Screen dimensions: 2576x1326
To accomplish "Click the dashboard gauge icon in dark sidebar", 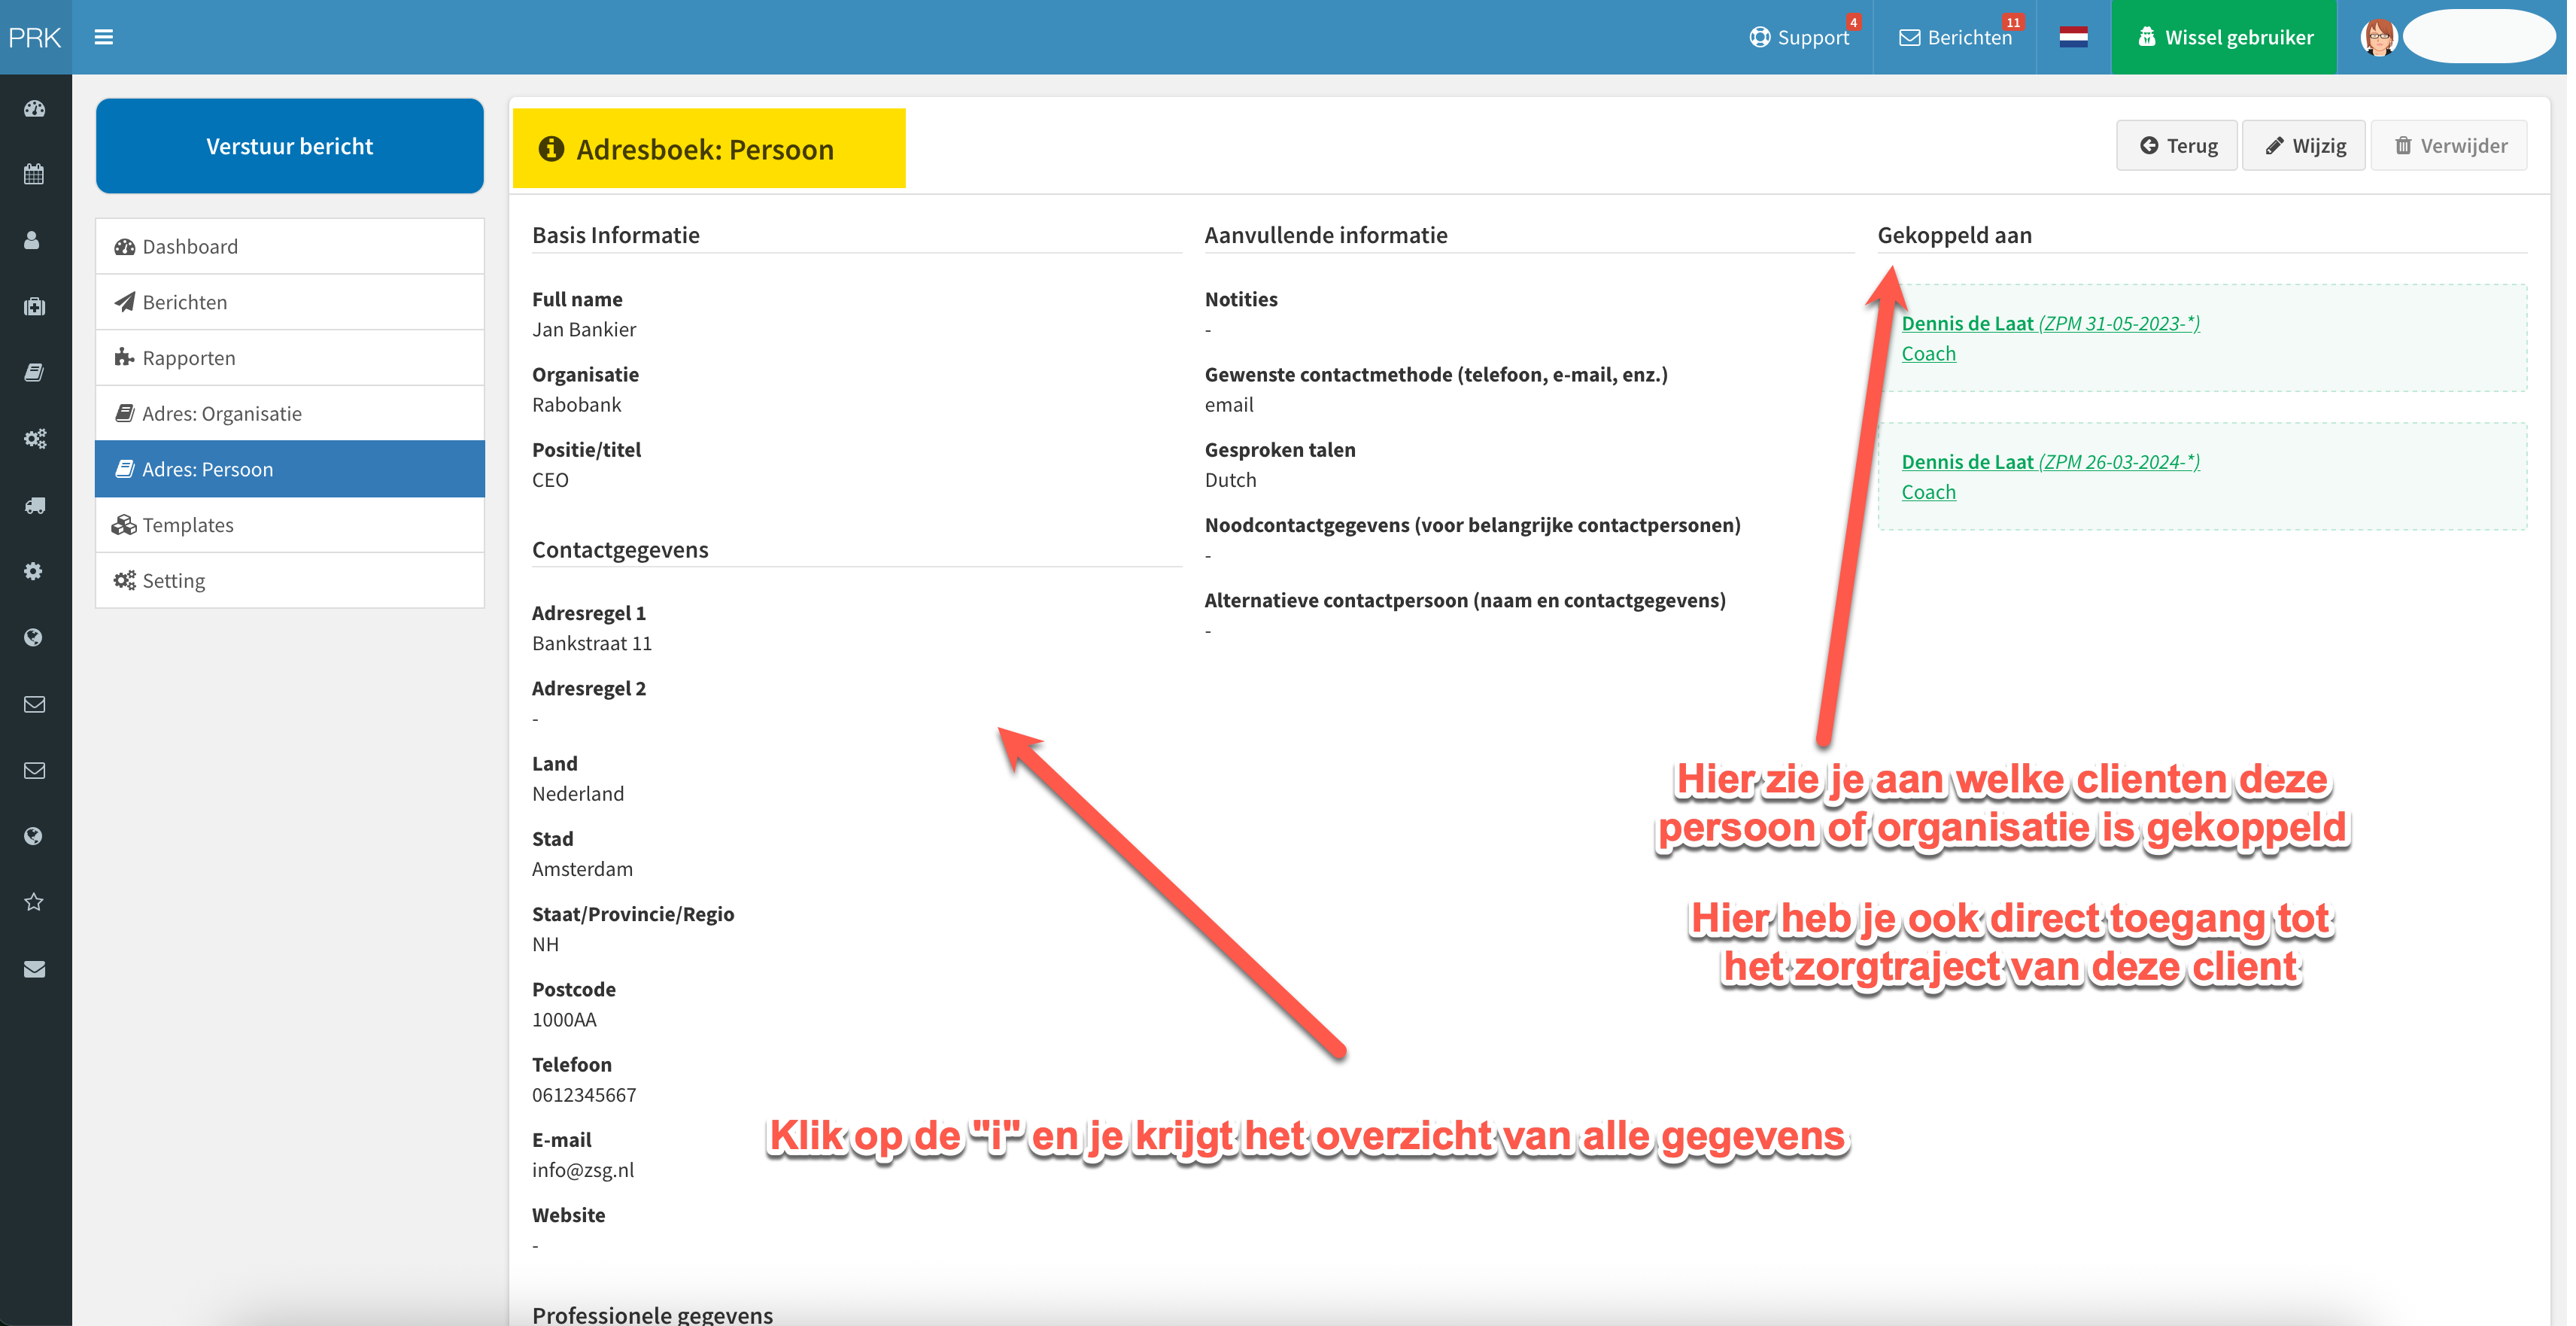I will (35, 109).
